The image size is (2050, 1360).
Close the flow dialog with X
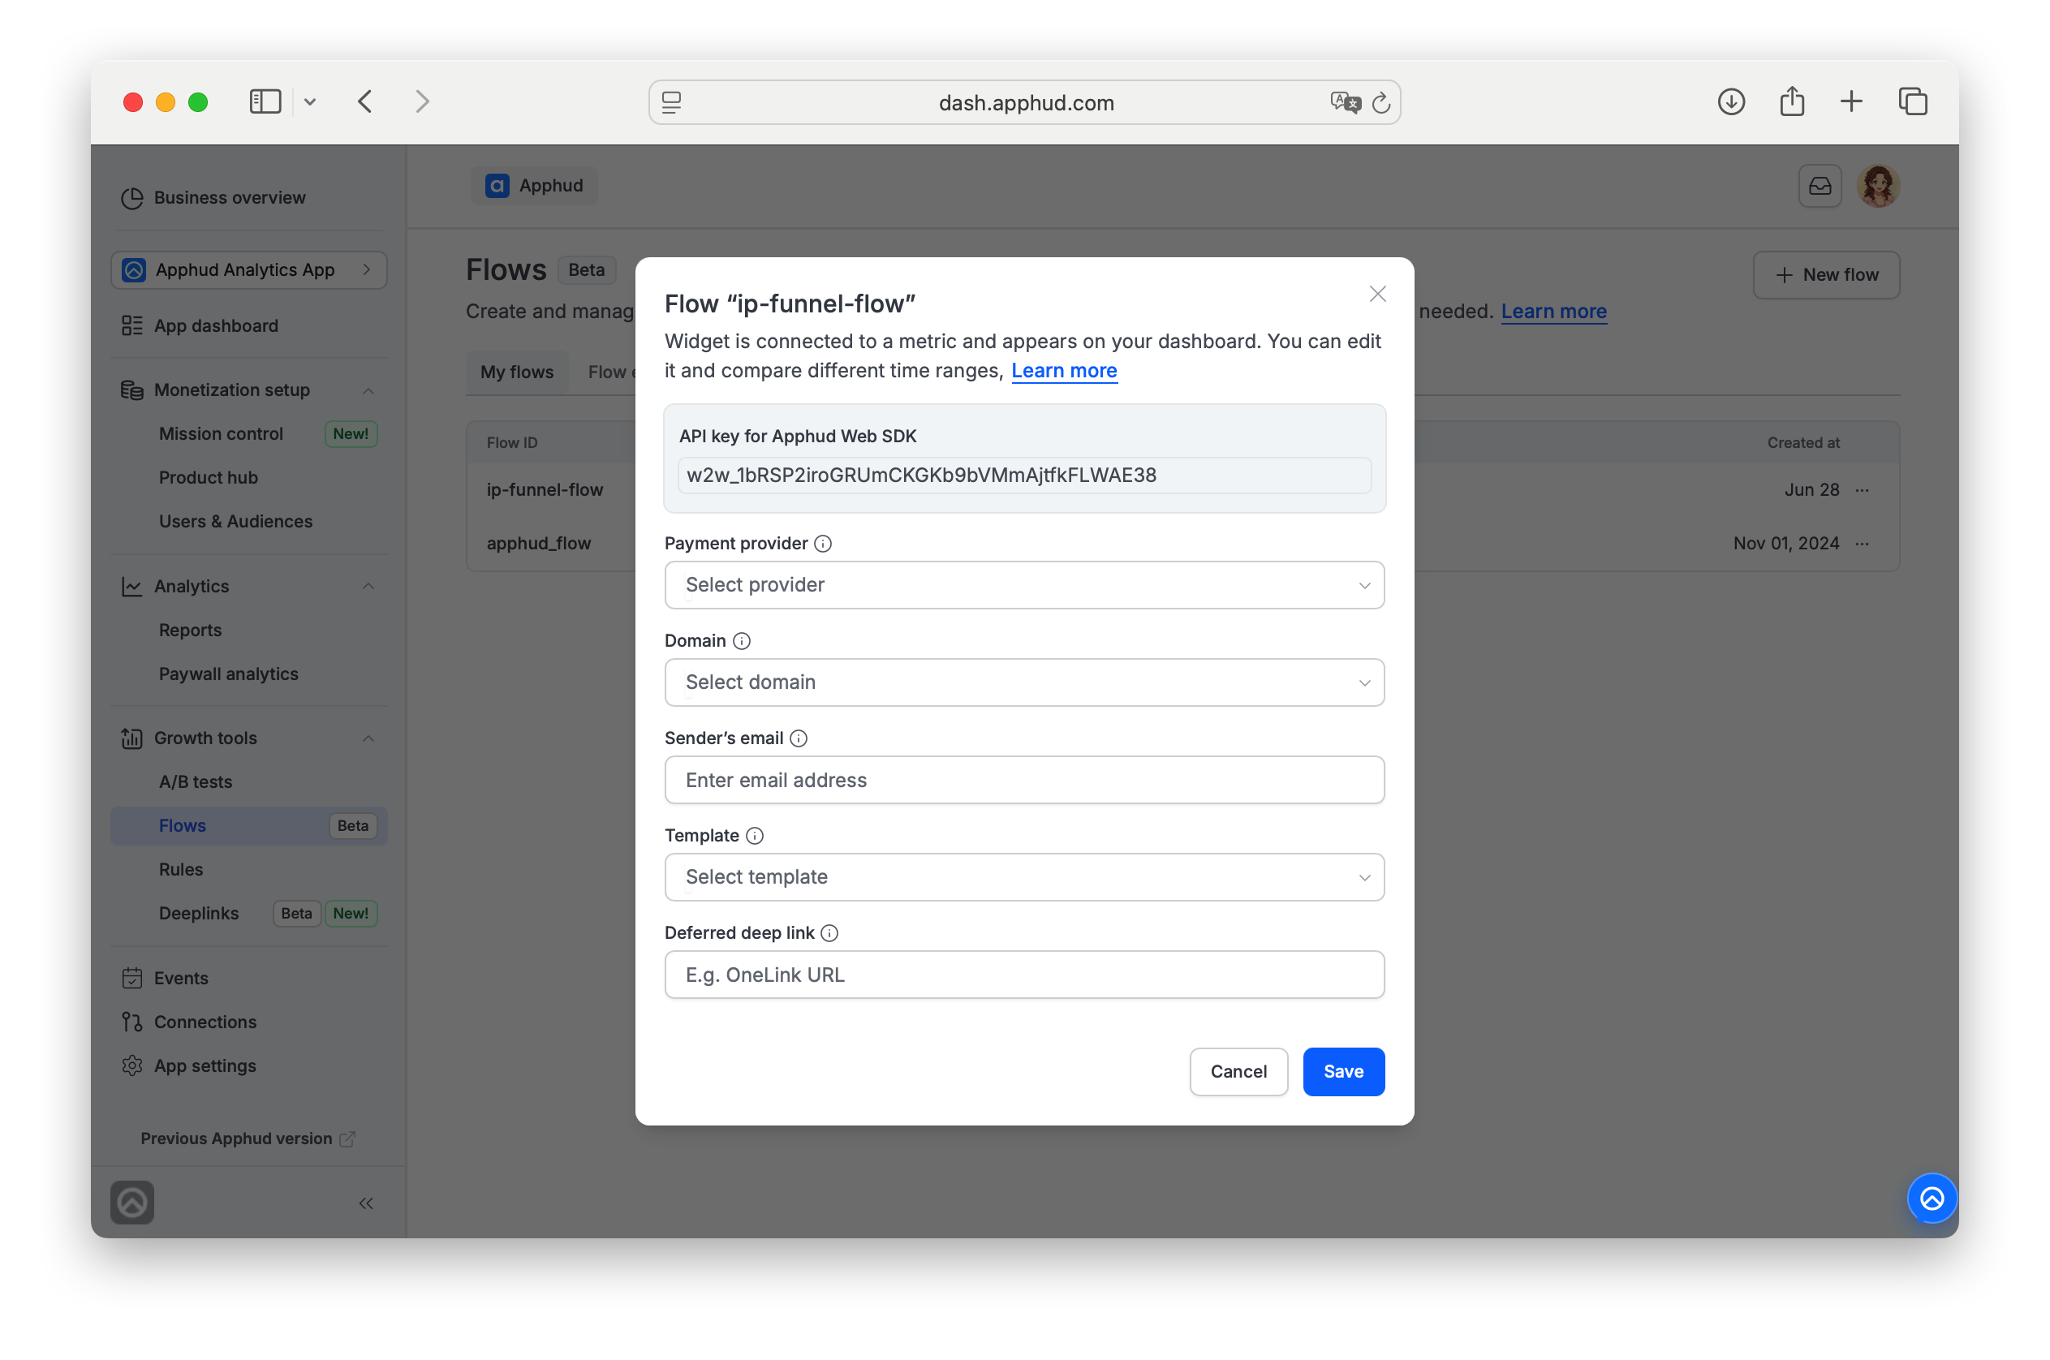pyautogui.click(x=1378, y=294)
